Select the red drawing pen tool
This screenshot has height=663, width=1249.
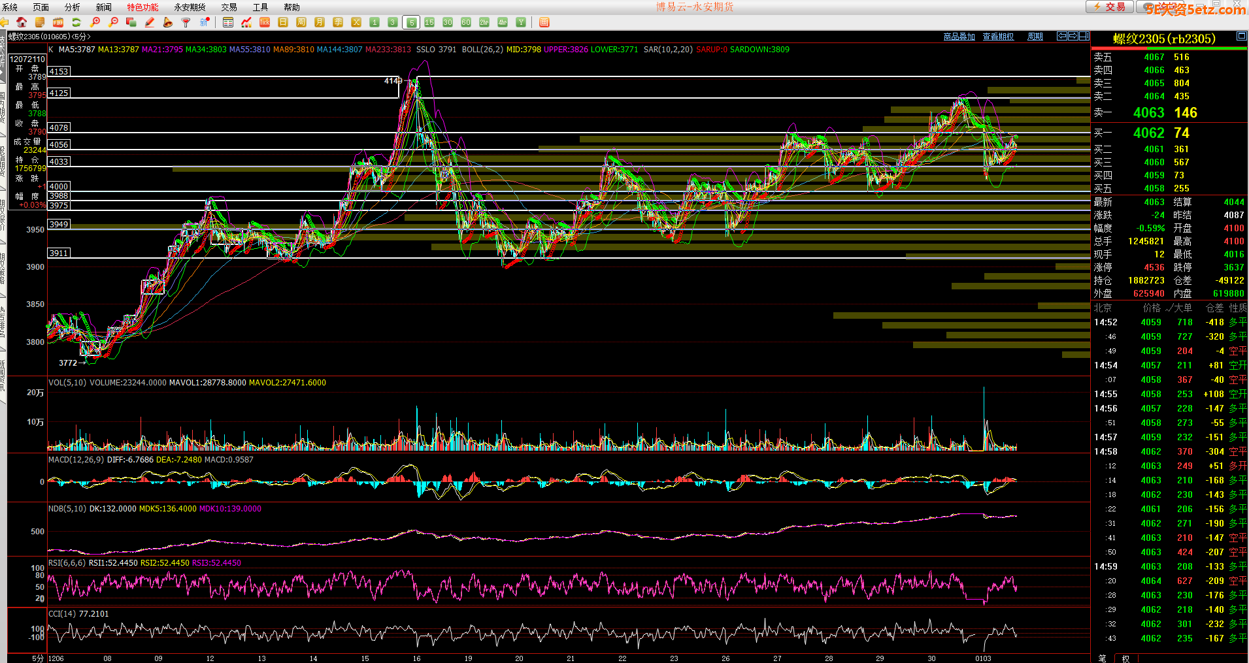point(150,22)
